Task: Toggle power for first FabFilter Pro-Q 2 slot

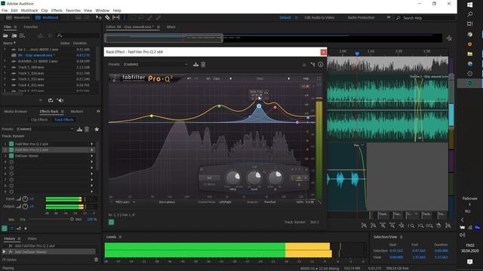Action: [x=11, y=144]
